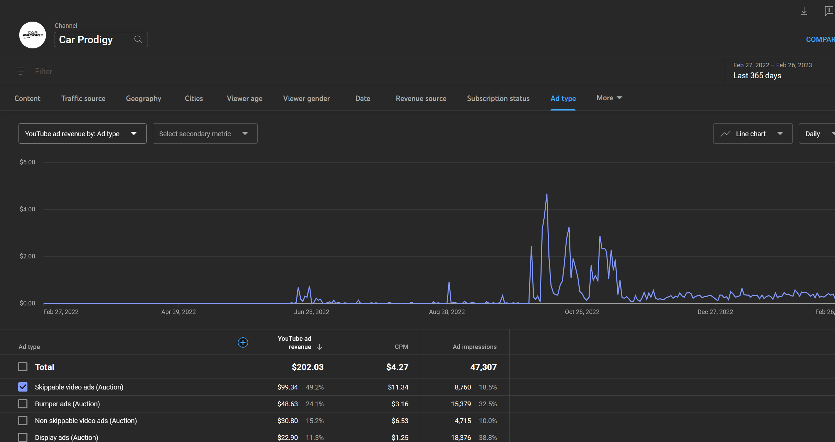The width and height of the screenshot is (835, 442).
Task: Click the Filter input field
Action: (44, 71)
